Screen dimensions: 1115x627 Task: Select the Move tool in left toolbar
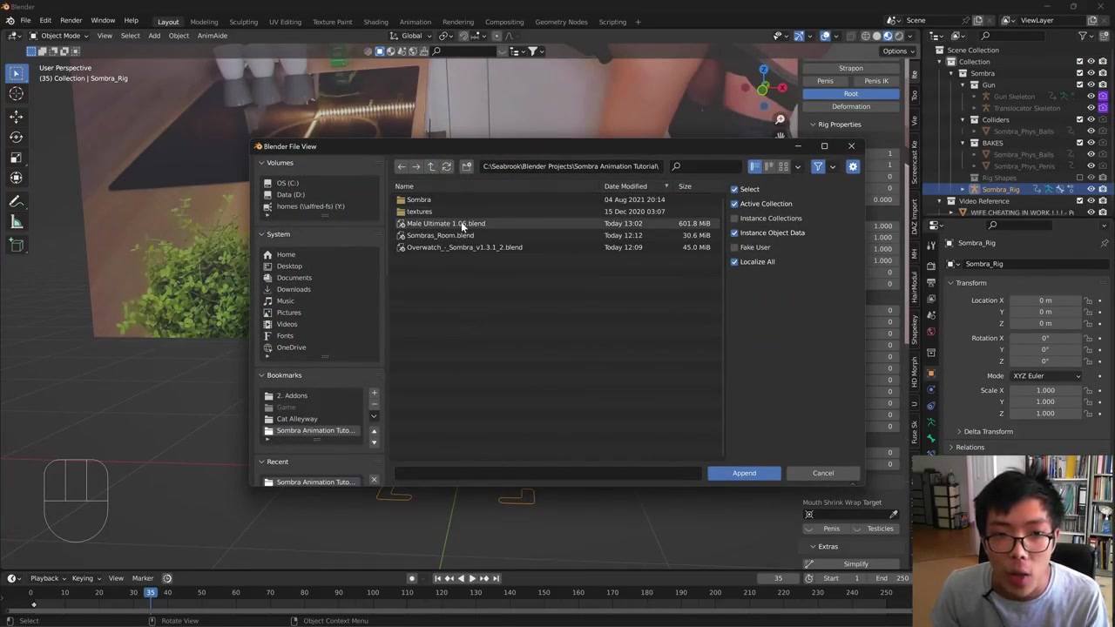pyautogui.click(x=16, y=116)
